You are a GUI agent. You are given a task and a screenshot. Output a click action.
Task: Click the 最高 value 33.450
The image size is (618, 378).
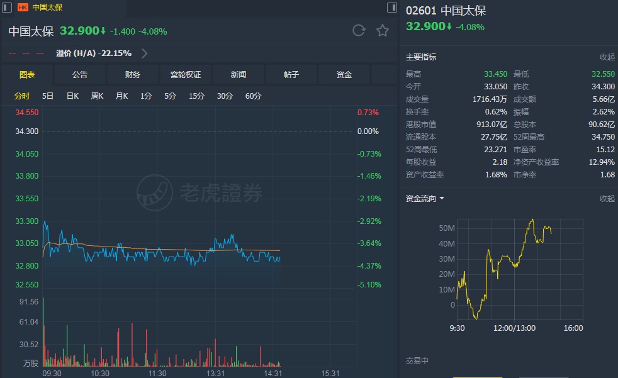(495, 74)
